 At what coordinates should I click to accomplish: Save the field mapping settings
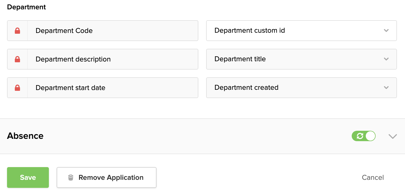click(x=28, y=177)
